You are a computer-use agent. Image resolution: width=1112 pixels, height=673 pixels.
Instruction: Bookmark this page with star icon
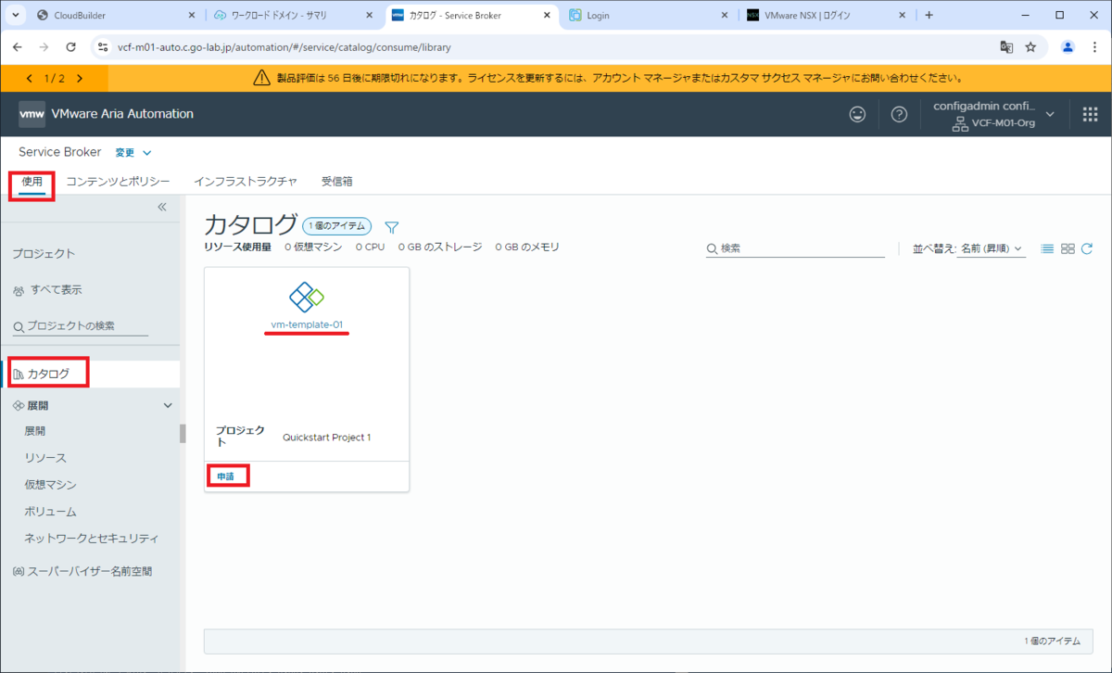(x=1030, y=46)
